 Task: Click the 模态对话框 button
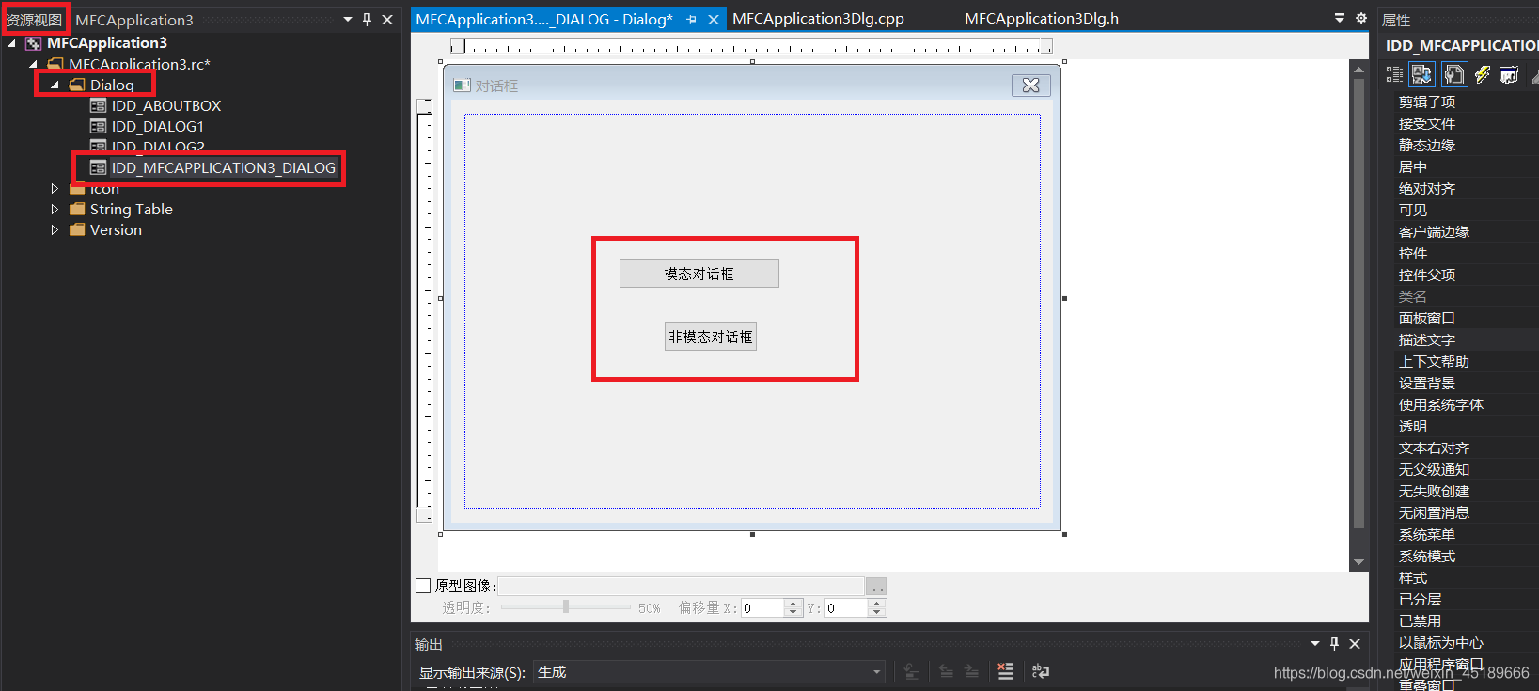699,274
